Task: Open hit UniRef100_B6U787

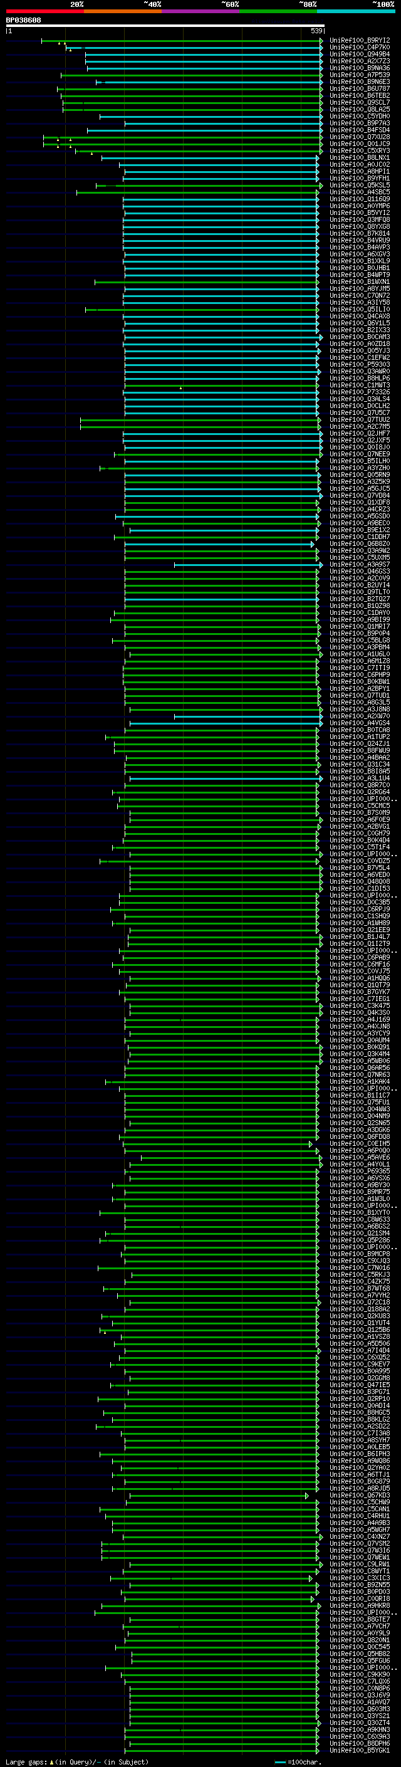Action: (x=360, y=88)
